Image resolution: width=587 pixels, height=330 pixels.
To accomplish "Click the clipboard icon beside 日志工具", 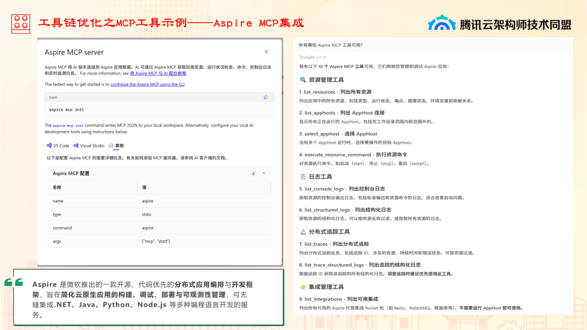I will [x=303, y=177].
